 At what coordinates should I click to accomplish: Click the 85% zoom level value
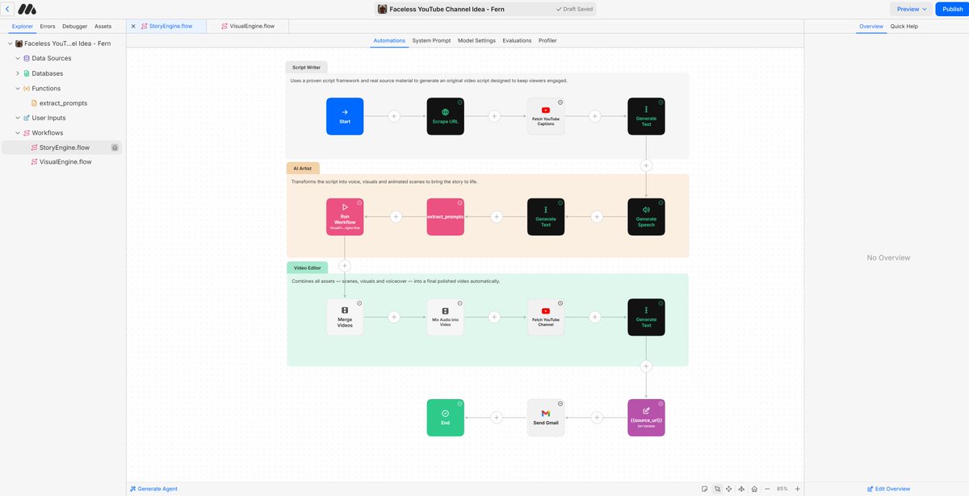point(782,489)
